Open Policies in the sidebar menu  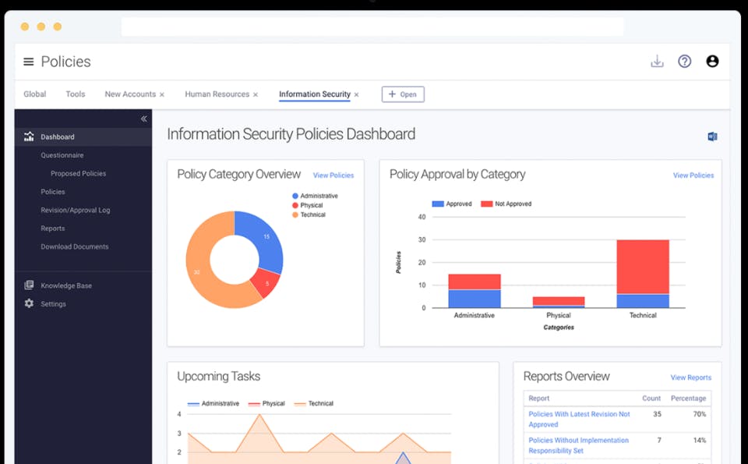coord(53,191)
